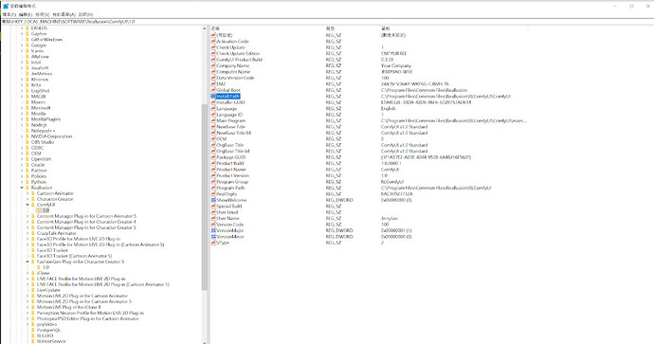The height and width of the screenshot is (344, 654).
Task: Select the Face3D Tracker (Cartoon Animator 5) key
Action: coord(74,256)
